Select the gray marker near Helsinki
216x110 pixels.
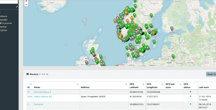(x=172, y=28)
